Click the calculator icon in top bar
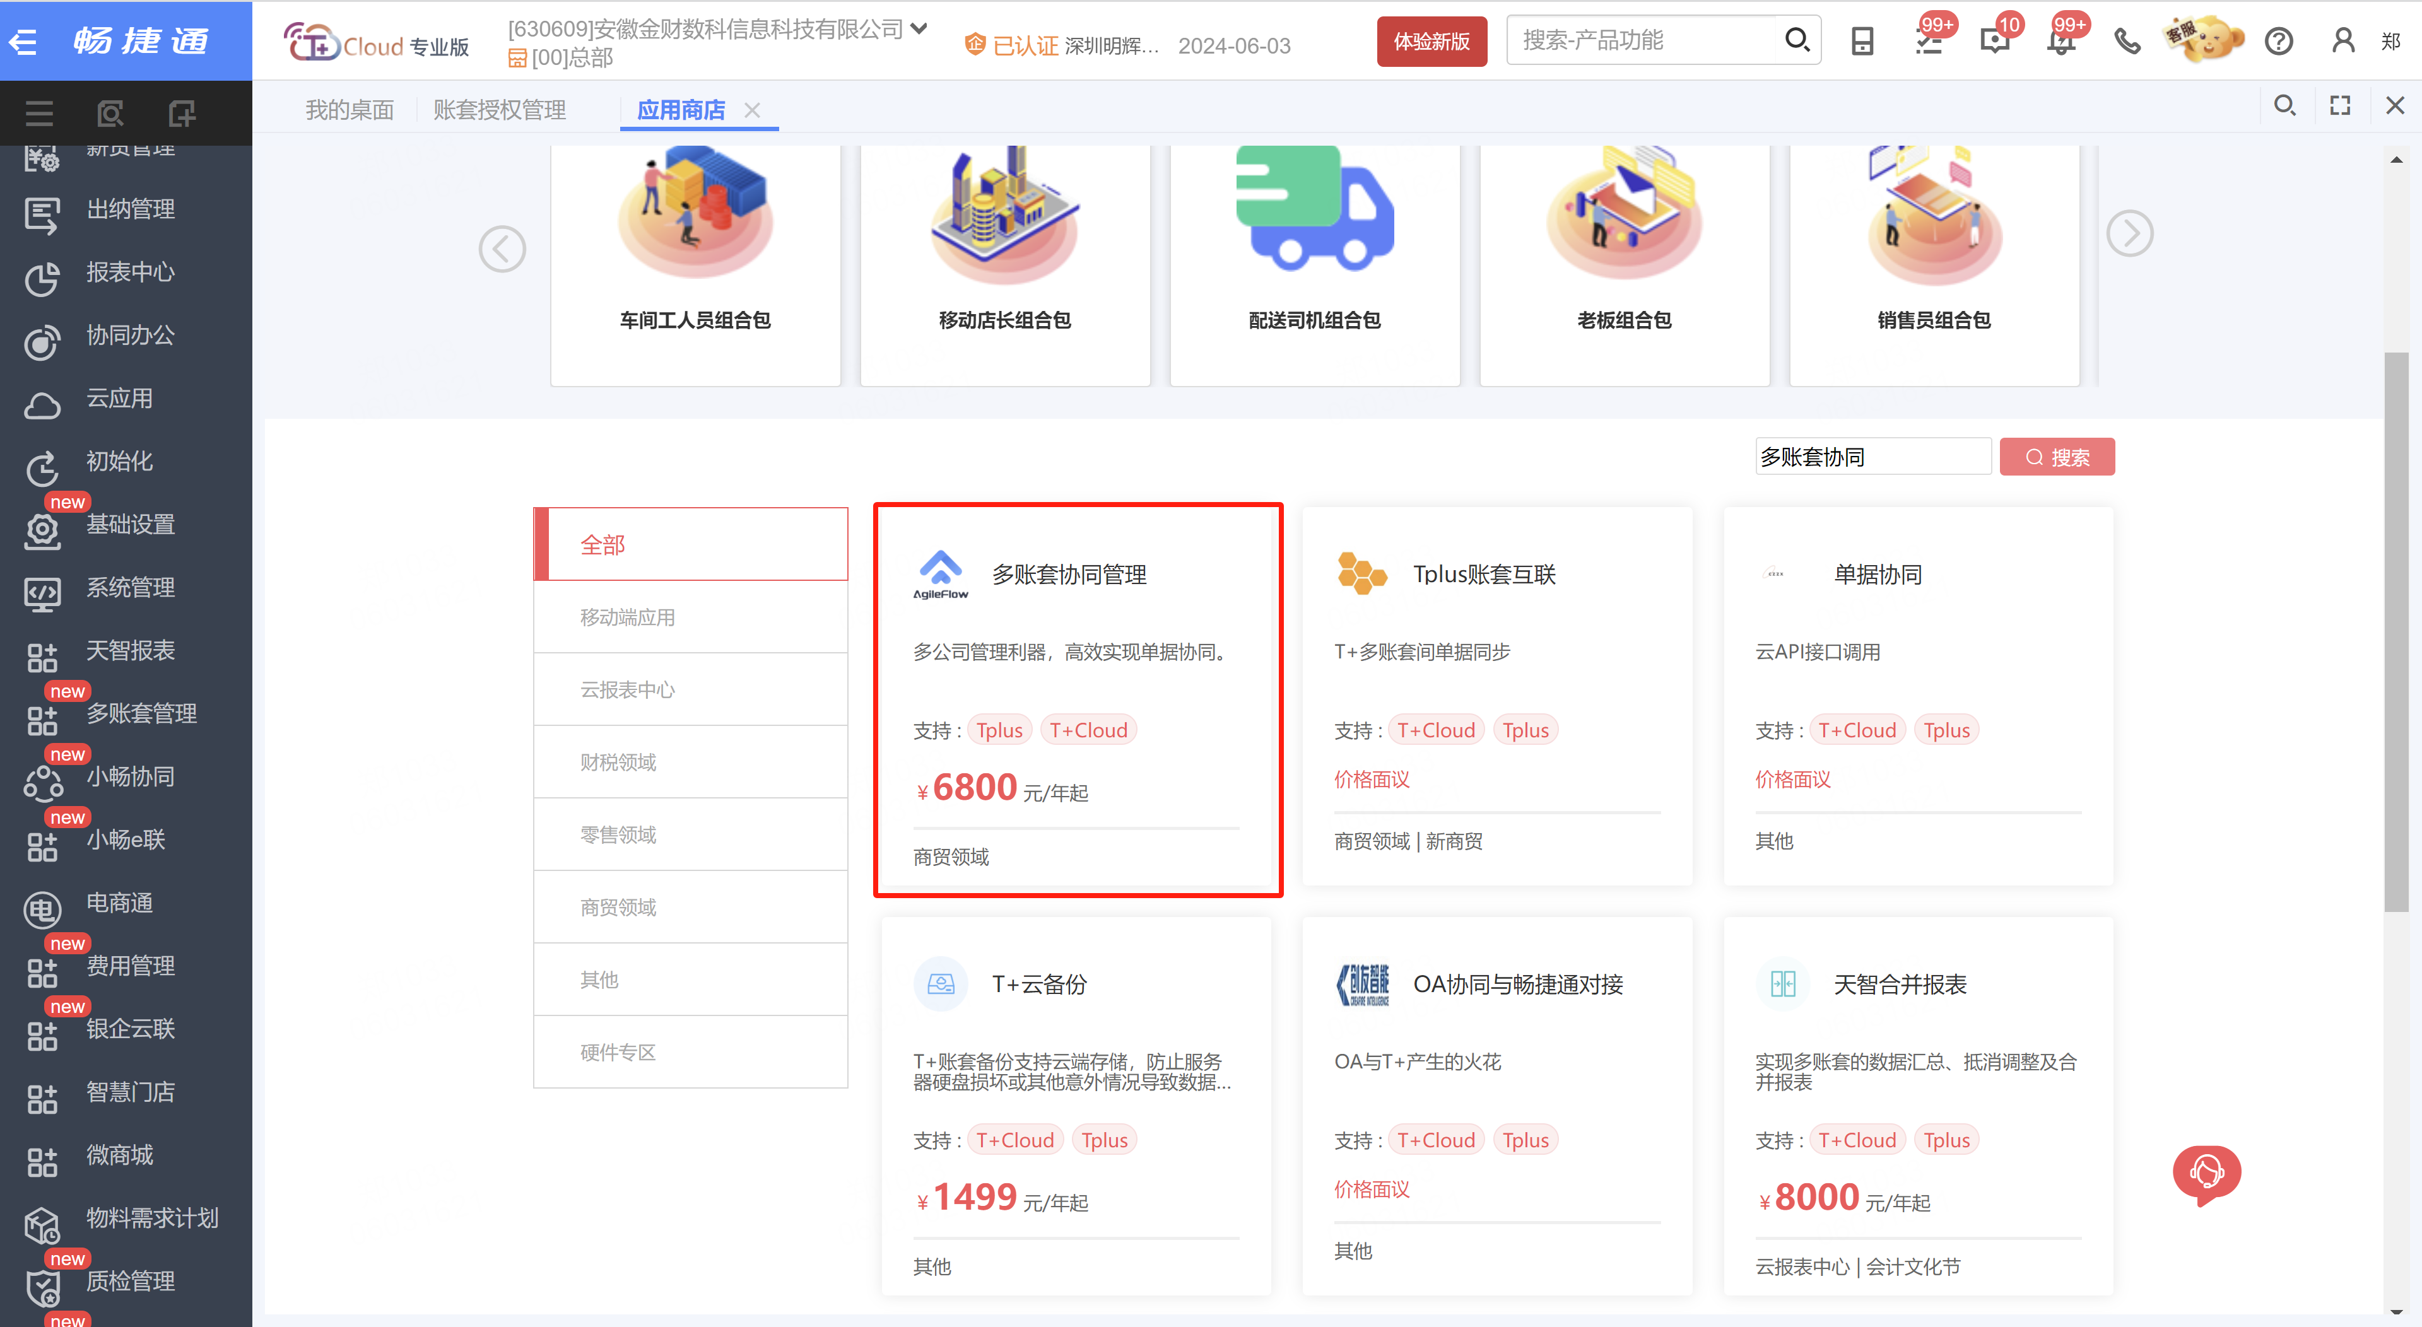The width and height of the screenshot is (2422, 1327). [x=1862, y=42]
